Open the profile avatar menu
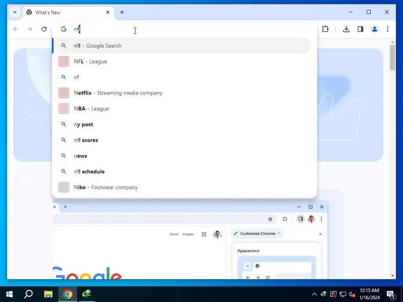Screen dimensions: 403x302 (375, 29)
